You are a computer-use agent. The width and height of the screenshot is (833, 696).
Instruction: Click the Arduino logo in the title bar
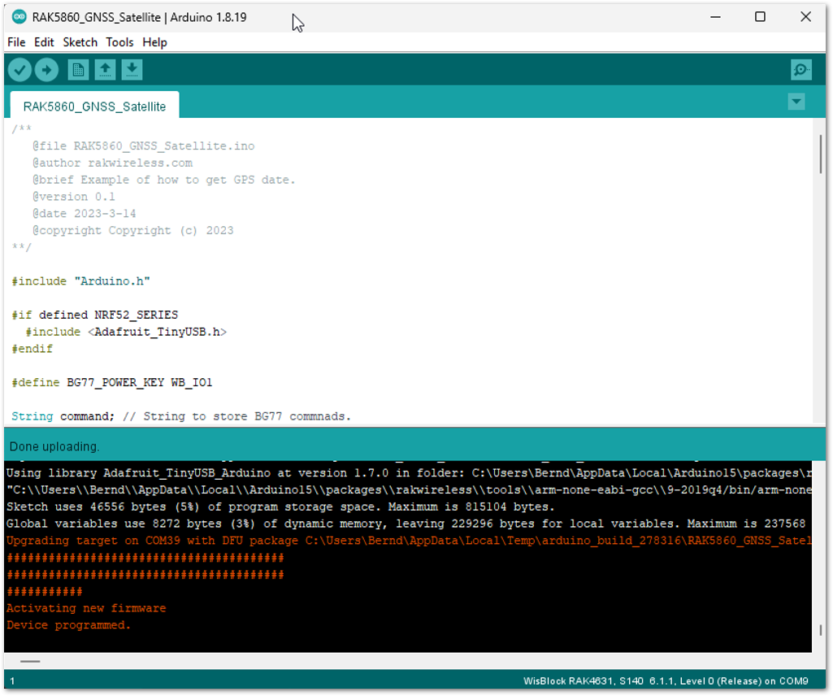20,17
